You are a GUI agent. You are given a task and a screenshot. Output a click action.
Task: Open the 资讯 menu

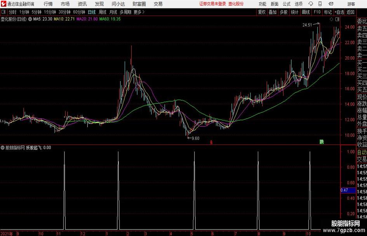point(82,4)
